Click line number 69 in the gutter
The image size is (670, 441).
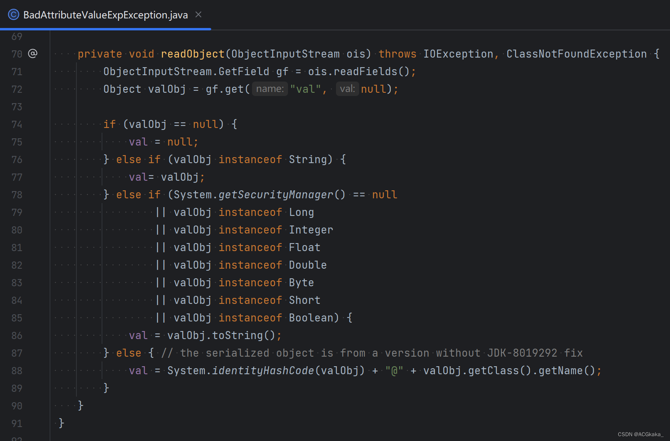(17, 36)
